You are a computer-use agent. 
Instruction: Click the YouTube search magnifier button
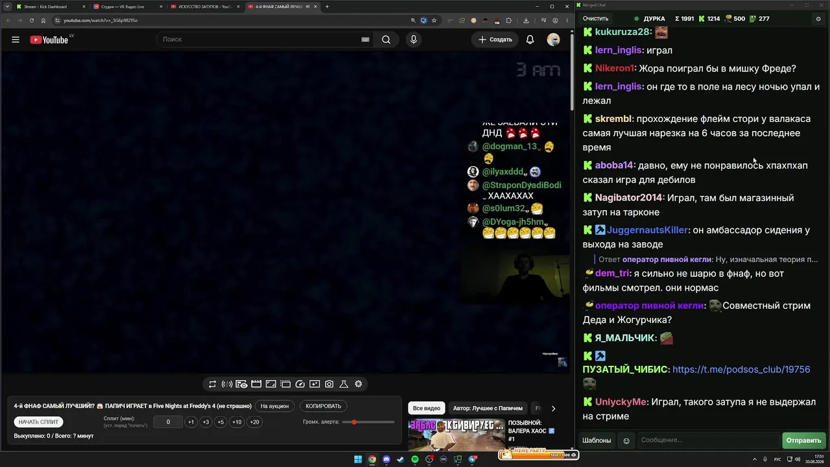coord(386,40)
